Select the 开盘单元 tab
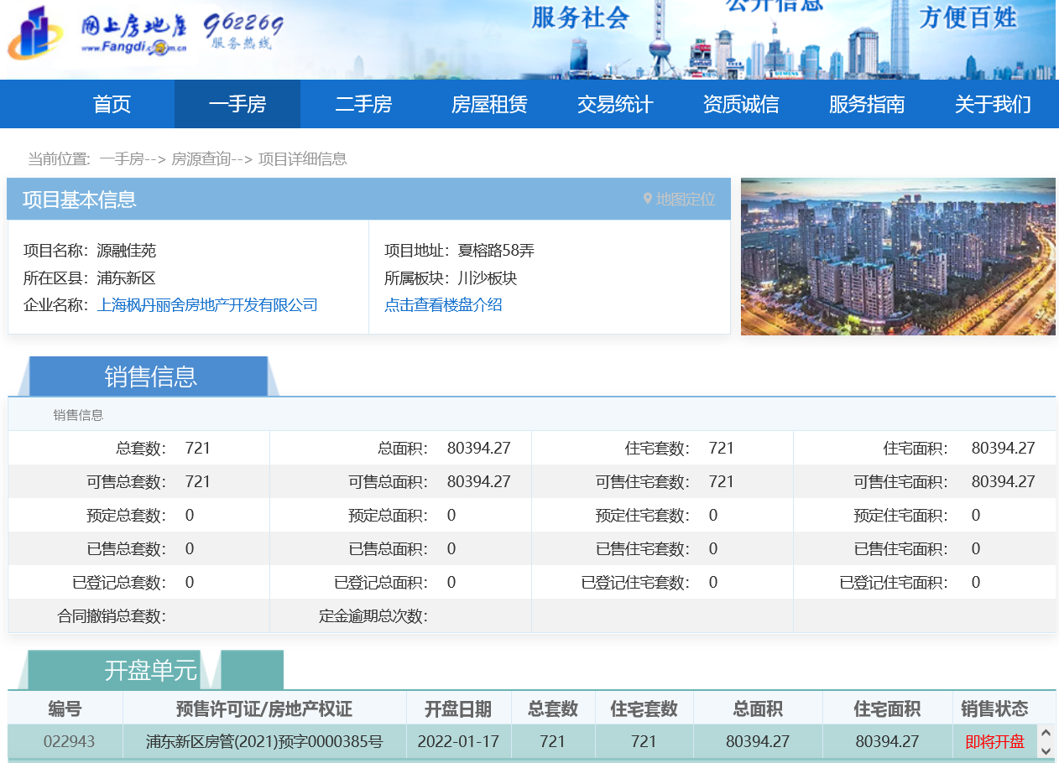Screen dimensions: 1059x763 (x=150, y=671)
